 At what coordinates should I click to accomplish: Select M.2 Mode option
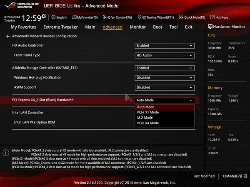165,118
